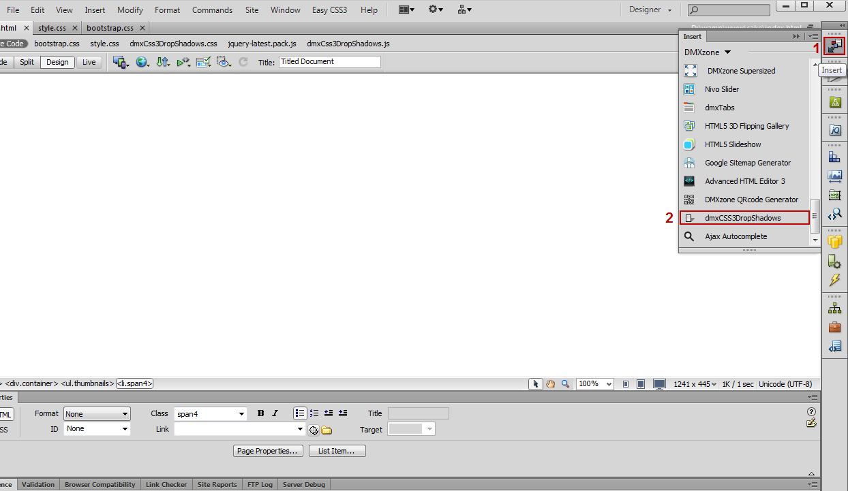
Task: Open the Target dropdown
Action: pos(411,429)
